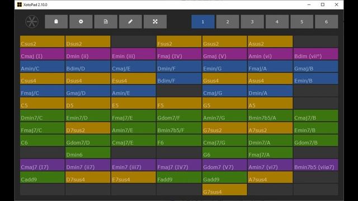358x201 pixels.
Task: Toggle fullscreen with the expand arrows icon
Action: coord(155,22)
